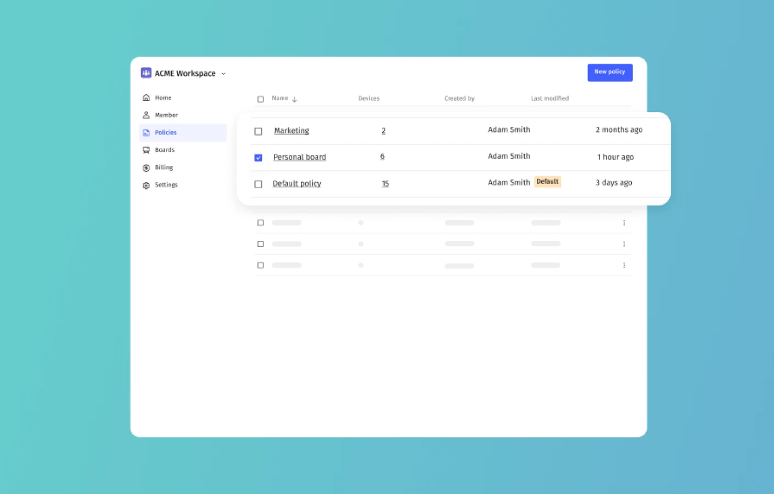Viewport: 774px width, 494px height.
Task: Uncheck the Personal board checkbox
Action: pyautogui.click(x=258, y=158)
